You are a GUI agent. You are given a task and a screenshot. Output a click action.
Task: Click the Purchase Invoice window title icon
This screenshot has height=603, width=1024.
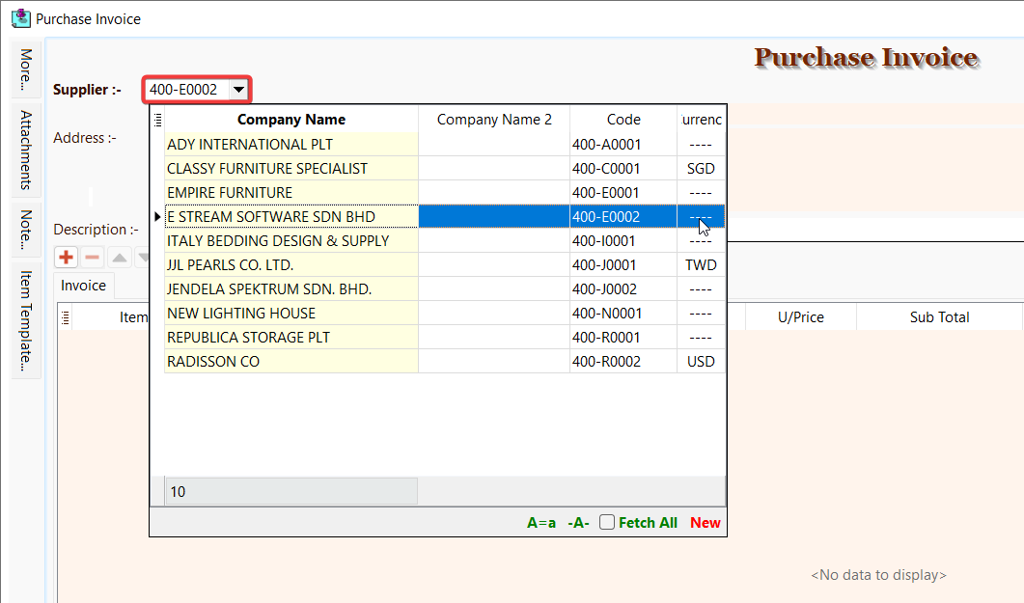20,18
